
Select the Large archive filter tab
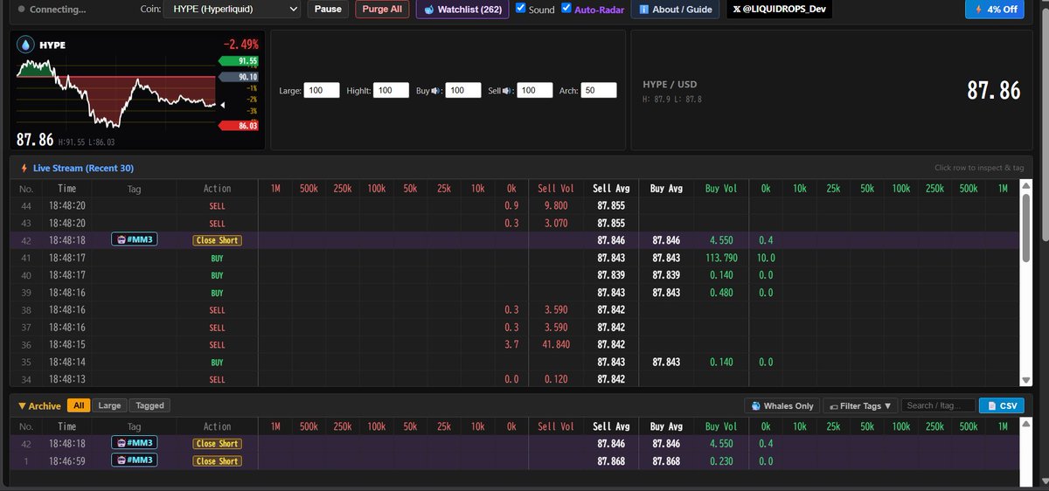pyautogui.click(x=110, y=405)
